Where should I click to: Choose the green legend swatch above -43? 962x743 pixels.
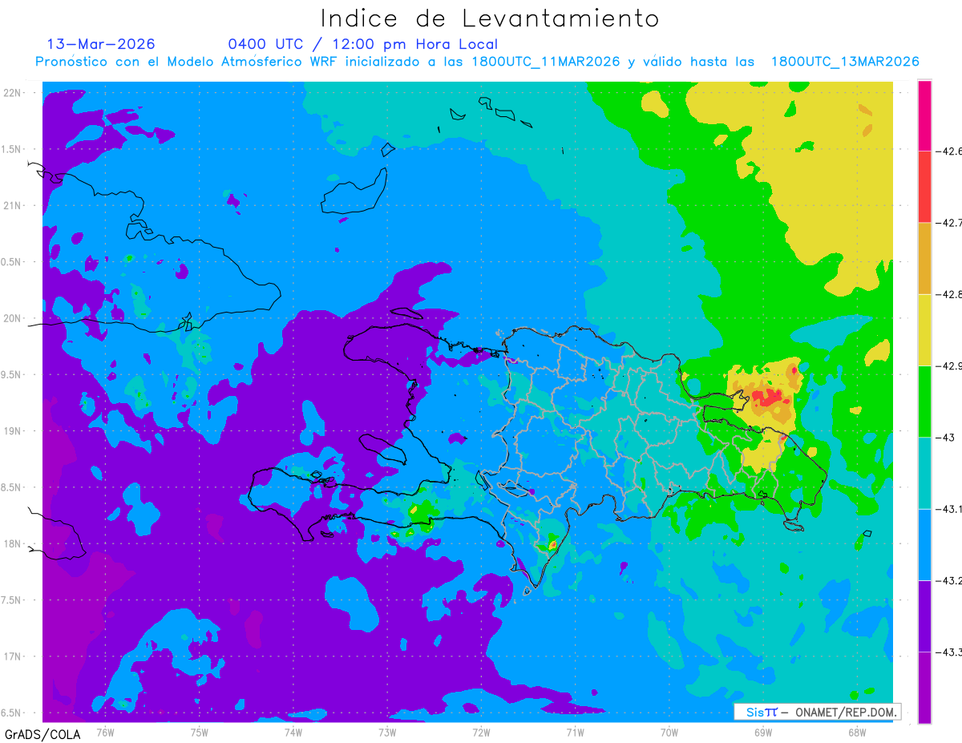click(x=924, y=401)
